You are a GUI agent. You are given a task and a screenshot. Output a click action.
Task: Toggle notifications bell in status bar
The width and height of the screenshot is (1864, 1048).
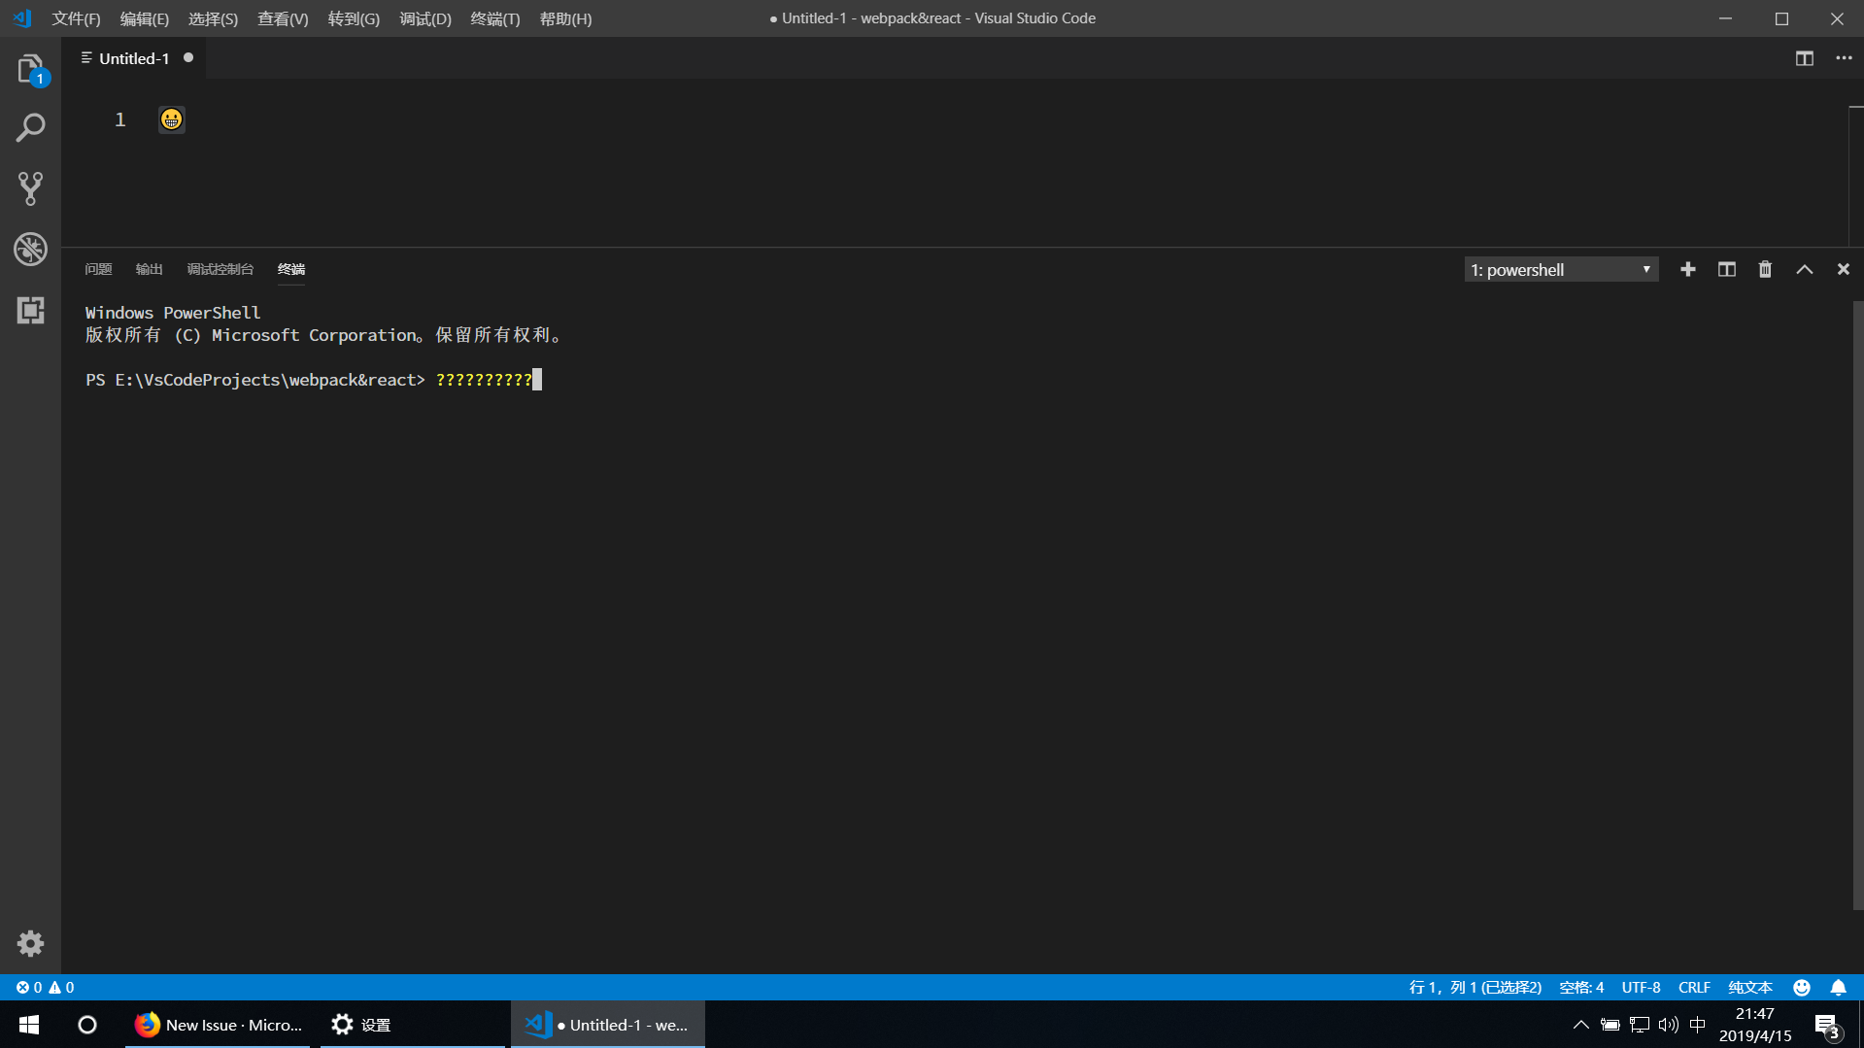(x=1838, y=987)
